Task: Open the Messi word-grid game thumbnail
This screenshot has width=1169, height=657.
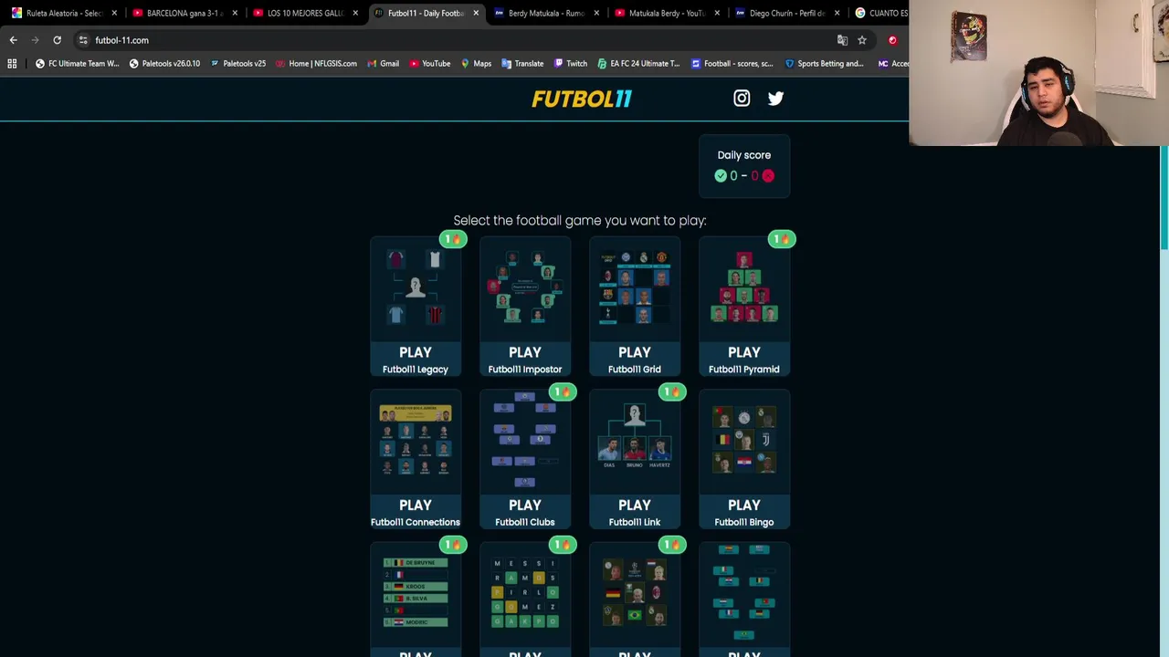Action: [x=525, y=593]
